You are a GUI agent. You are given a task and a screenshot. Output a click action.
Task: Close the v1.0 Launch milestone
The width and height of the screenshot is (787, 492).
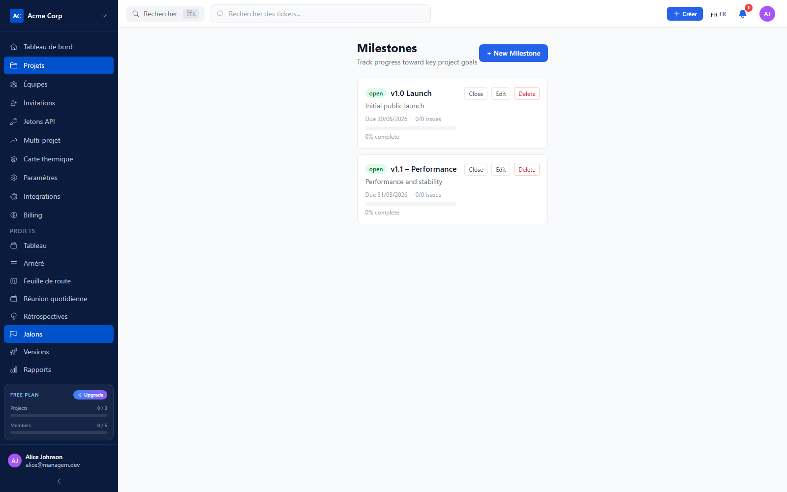[x=476, y=94]
